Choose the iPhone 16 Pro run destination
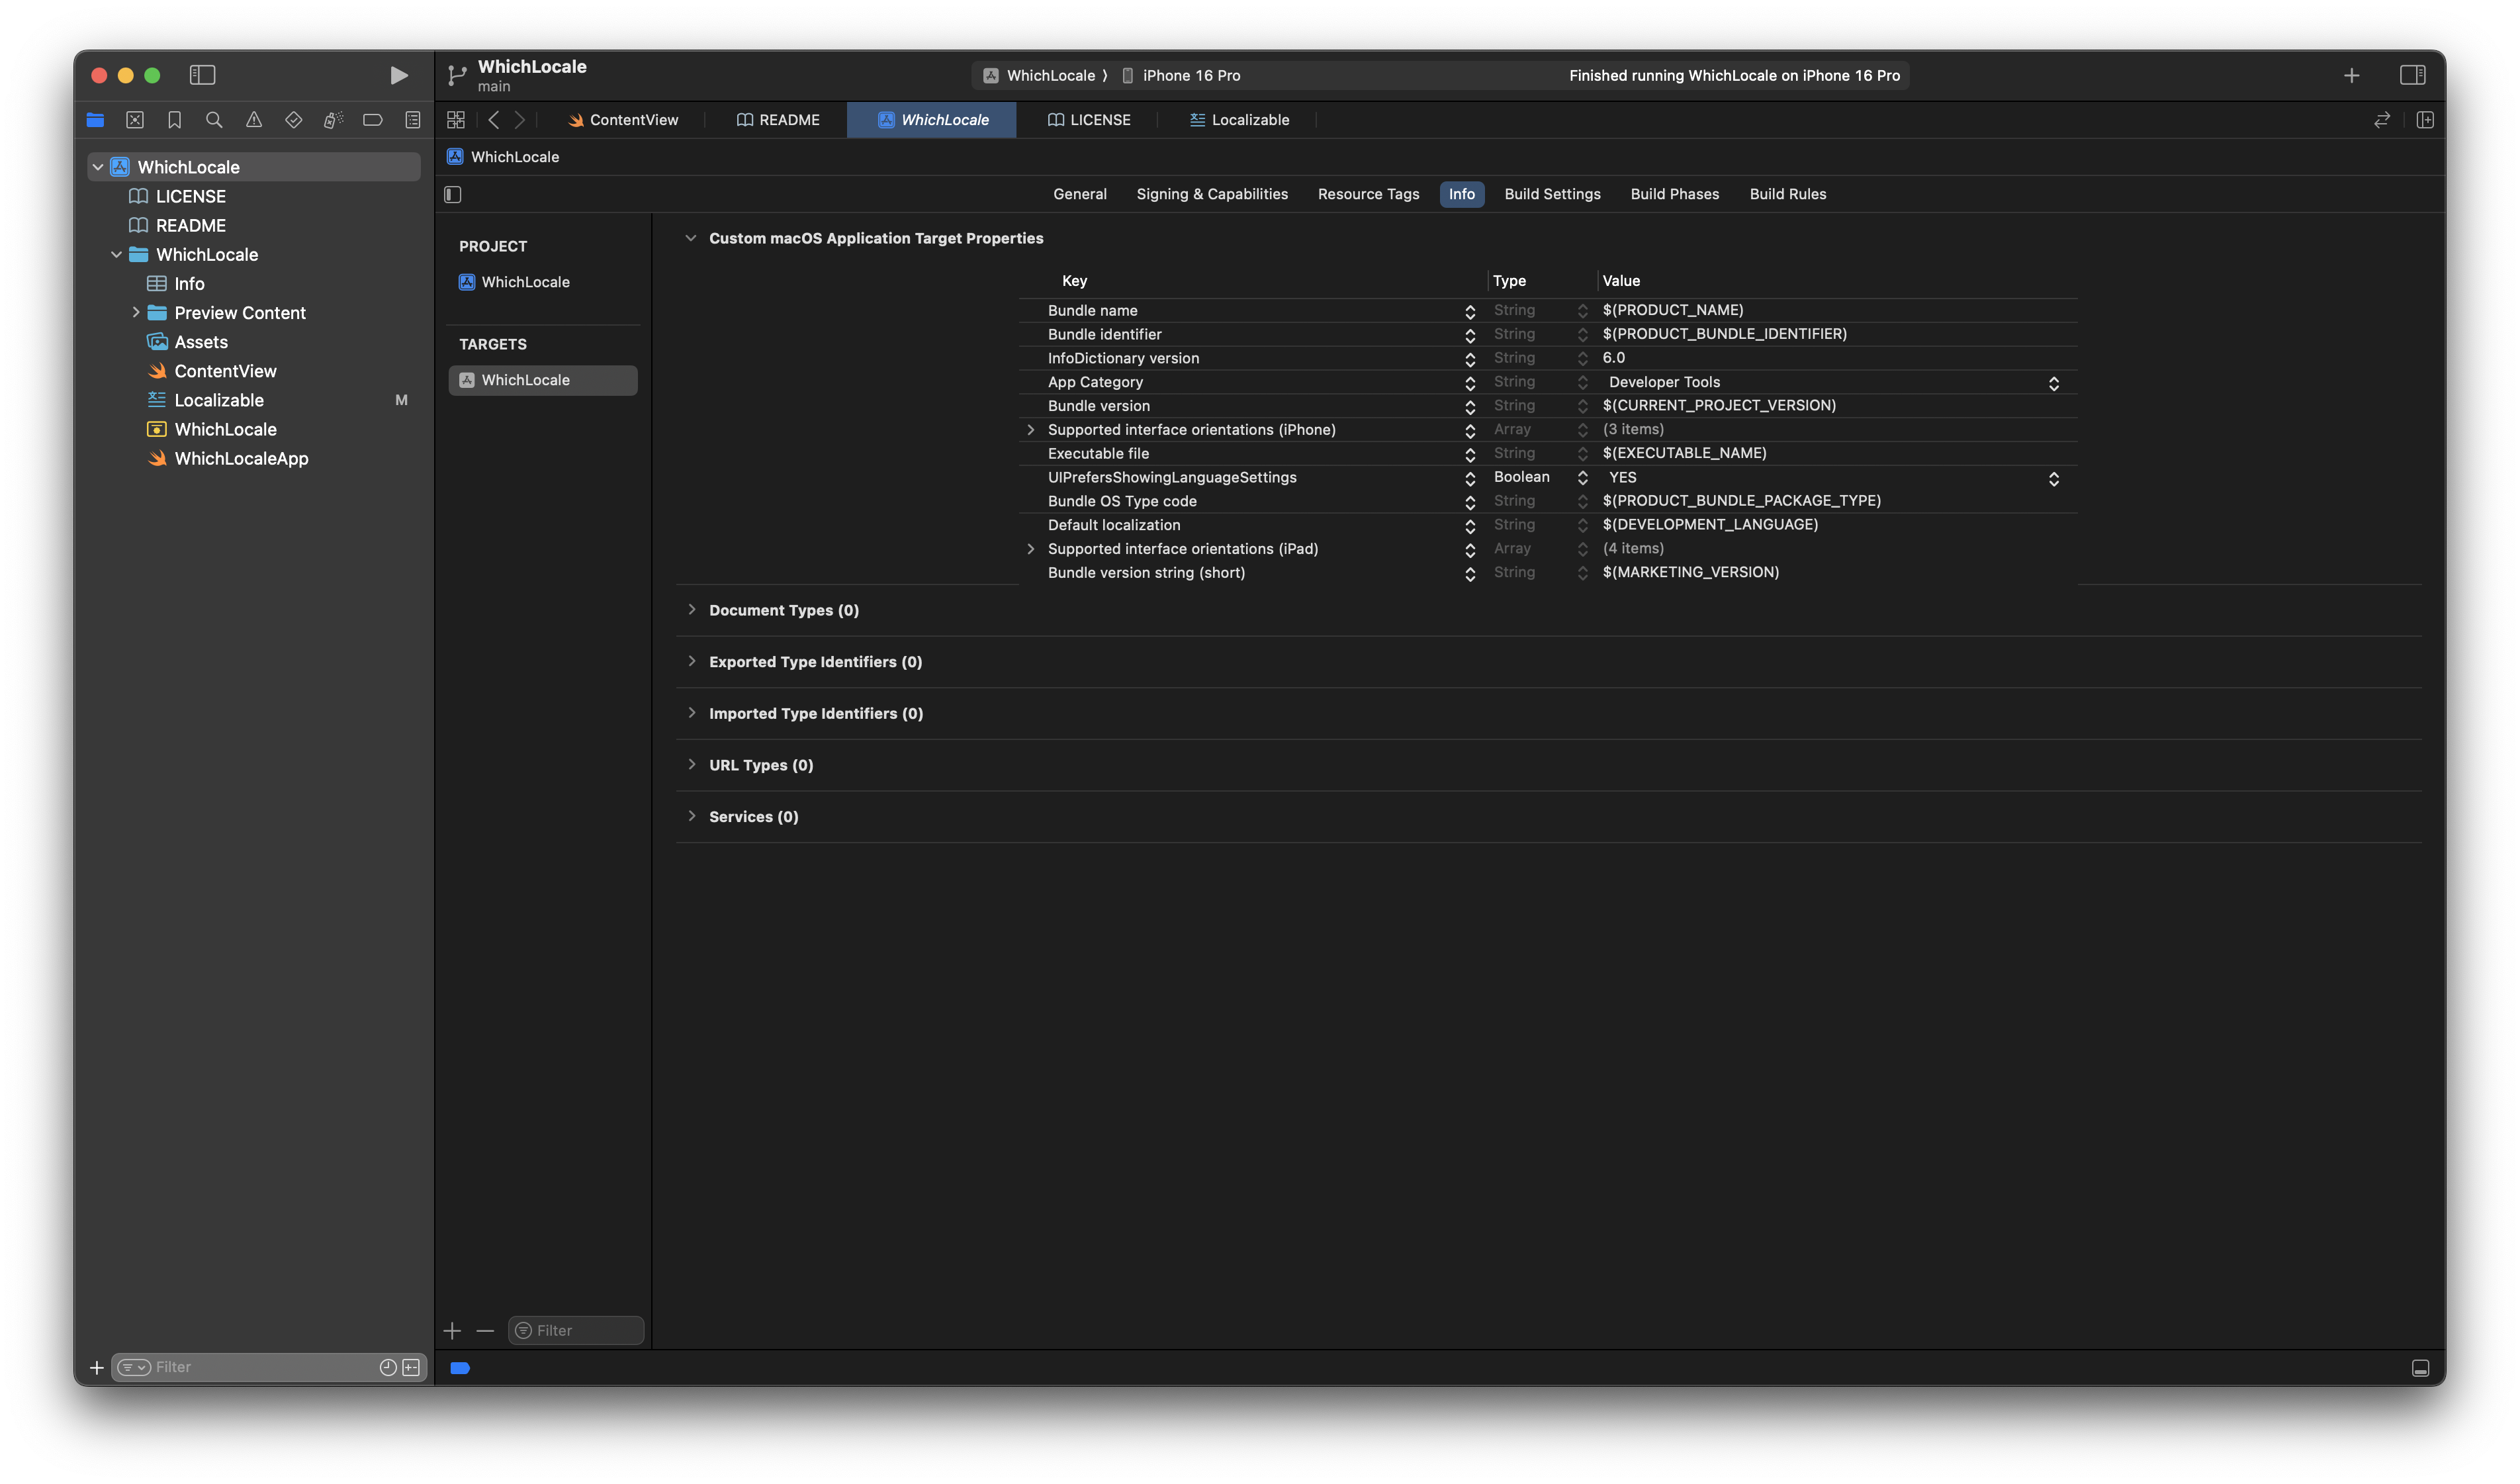 pos(1181,76)
